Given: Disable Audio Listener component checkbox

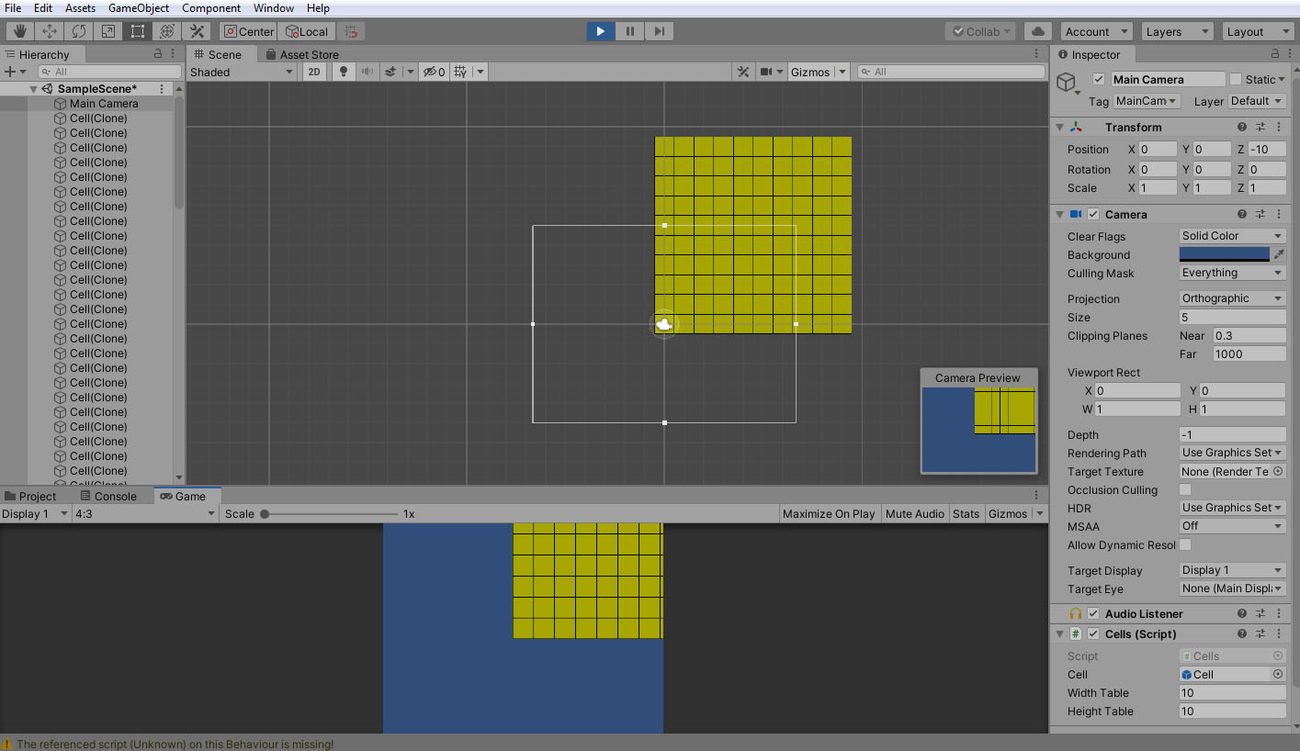Looking at the screenshot, I should click(1093, 614).
